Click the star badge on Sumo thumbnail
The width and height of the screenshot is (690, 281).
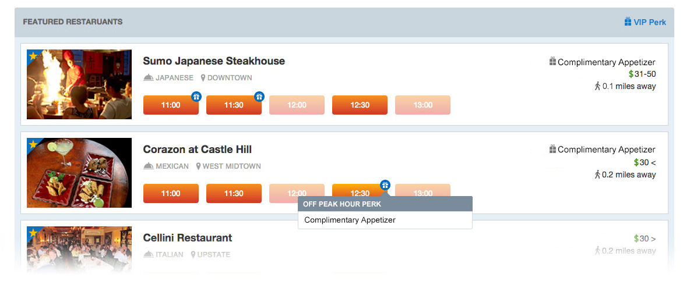(33, 56)
